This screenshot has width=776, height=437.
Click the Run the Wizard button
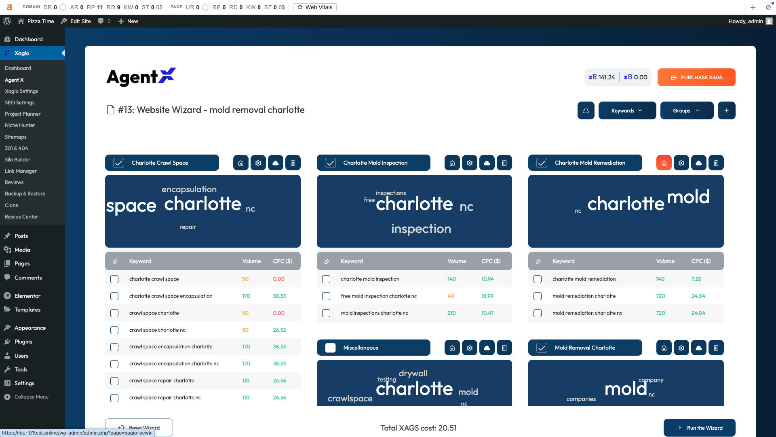point(700,428)
